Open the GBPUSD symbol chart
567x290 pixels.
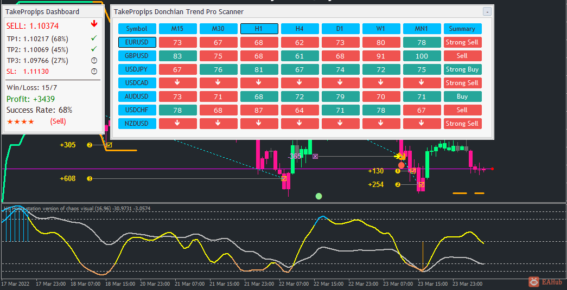(x=137, y=56)
